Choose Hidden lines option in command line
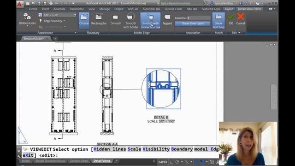This screenshot has height=166, width=295. coord(110,149)
